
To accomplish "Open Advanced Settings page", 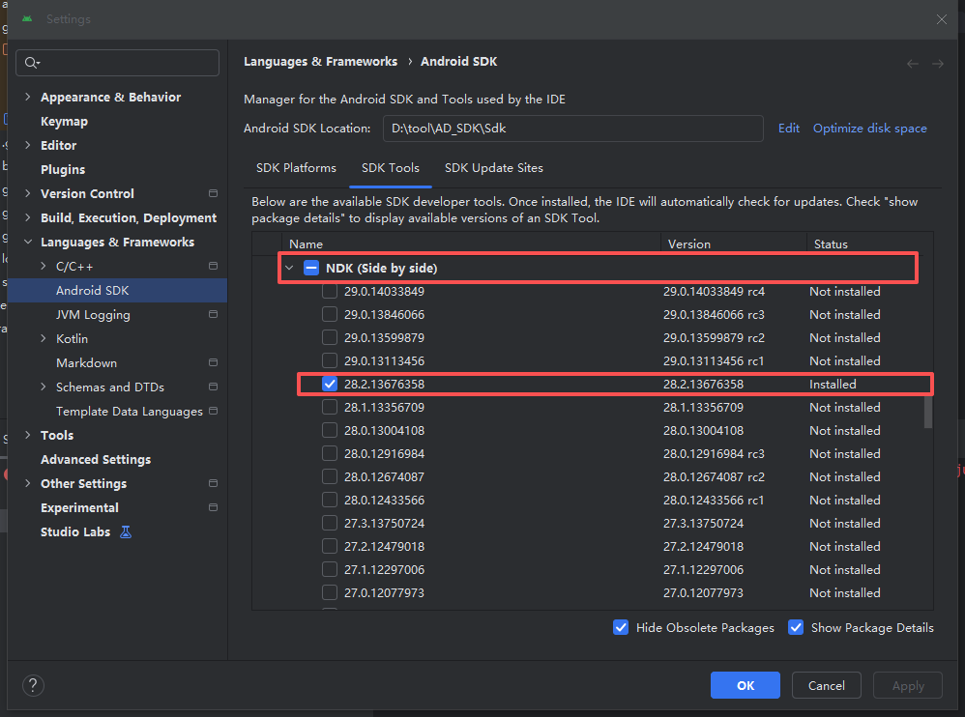I will [x=96, y=459].
